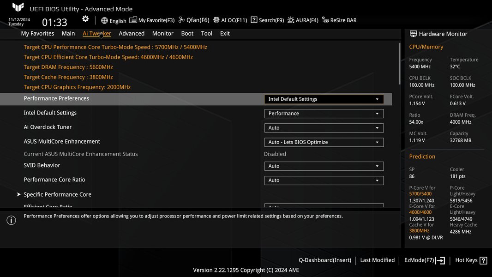Image resolution: width=492 pixels, height=277 pixels.
Task: Open the settings gear icon near clock
Action: click(85, 19)
